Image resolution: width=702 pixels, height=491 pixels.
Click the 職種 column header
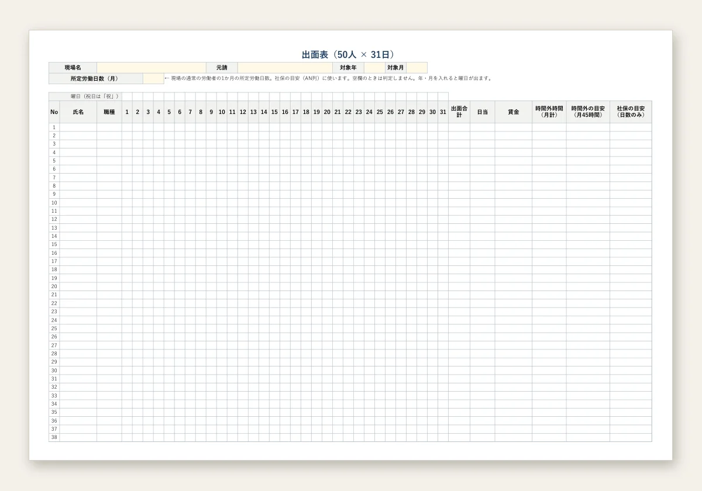(x=109, y=112)
